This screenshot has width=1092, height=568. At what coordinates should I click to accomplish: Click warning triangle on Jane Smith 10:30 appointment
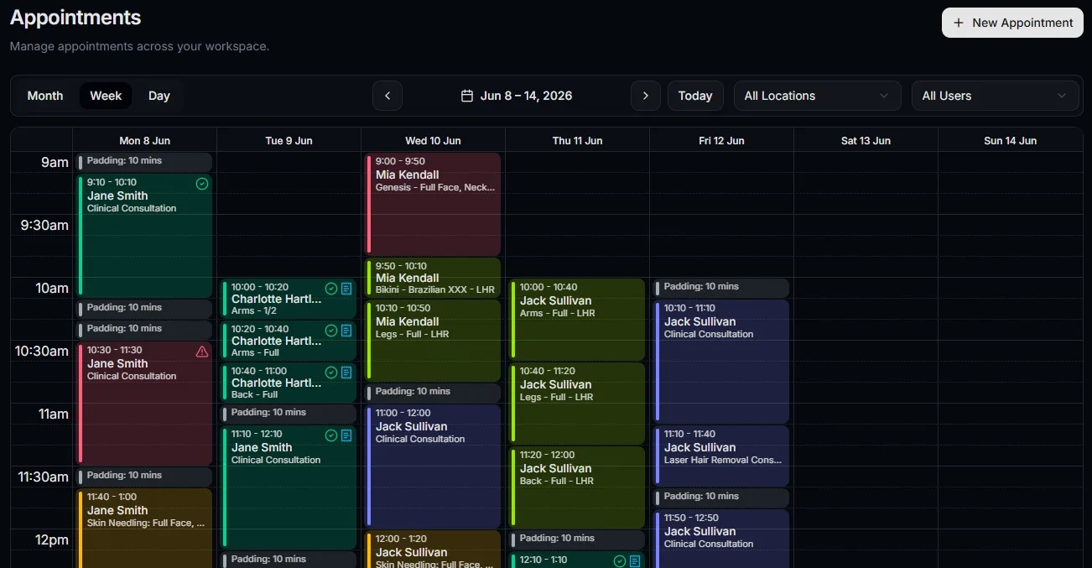point(202,352)
